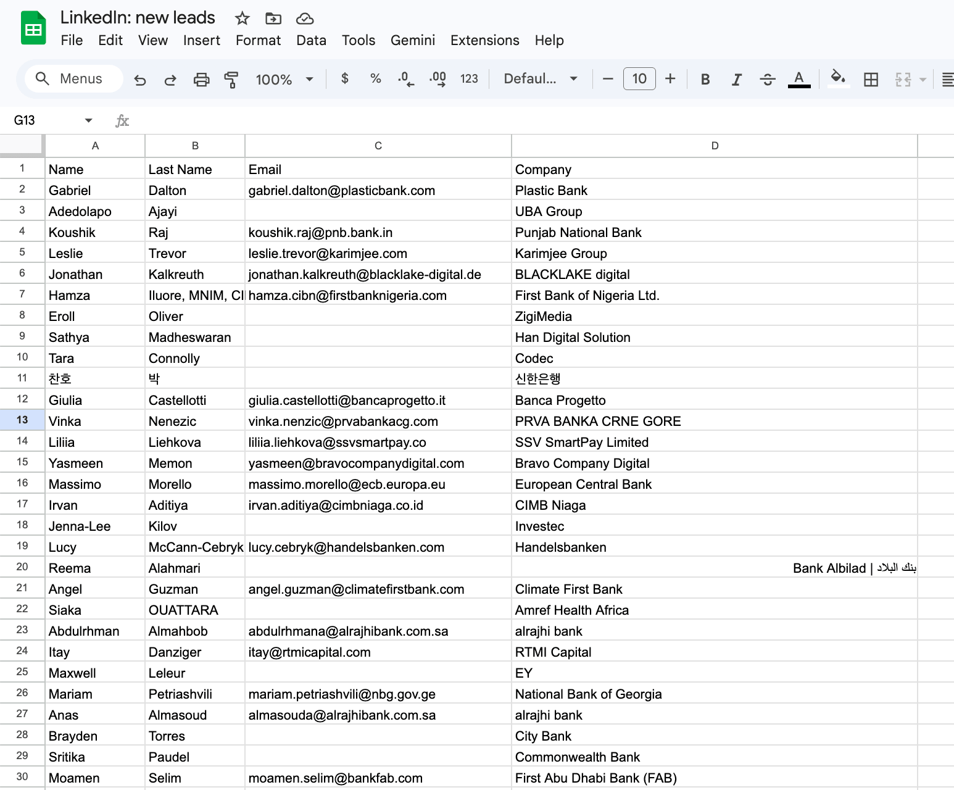Image resolution: width=954 pixels, height=790 pixels.
Task: Click the Bank Albilad company cell
Action: point(715,568)
